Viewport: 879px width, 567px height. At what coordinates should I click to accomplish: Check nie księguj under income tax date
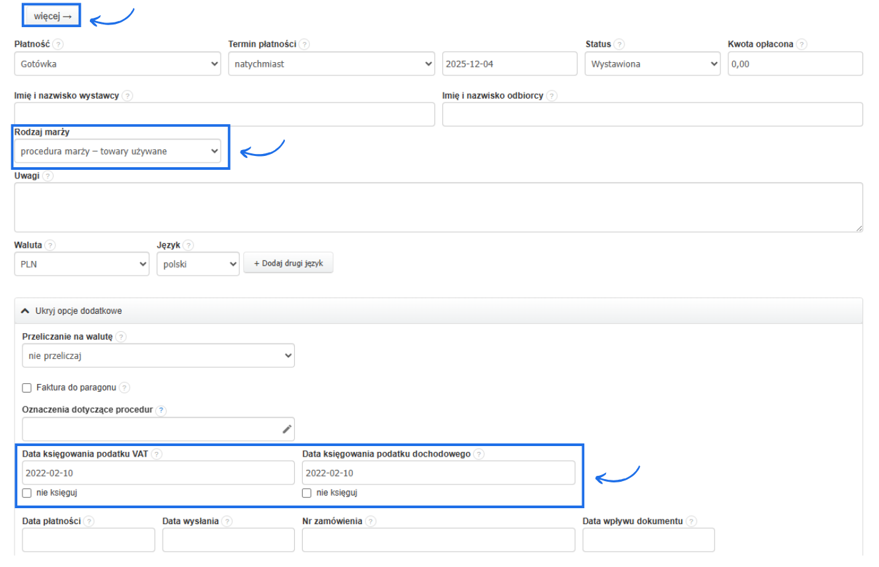pyautogui.click(x=307, y=493)
